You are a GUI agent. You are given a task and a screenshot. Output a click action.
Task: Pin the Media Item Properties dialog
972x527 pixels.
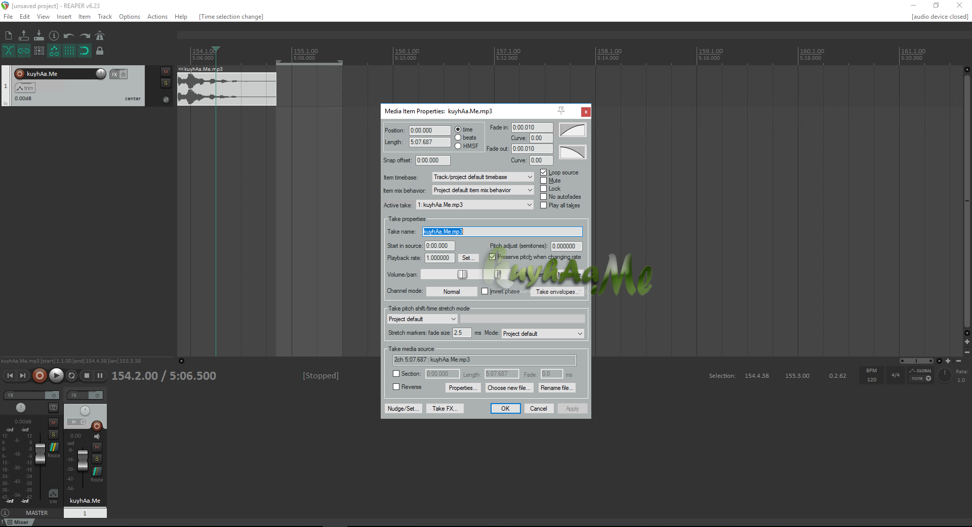tap(561, 111)
